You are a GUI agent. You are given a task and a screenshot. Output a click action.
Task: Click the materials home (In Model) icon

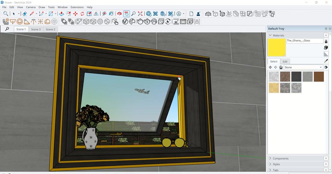tap(281, 67)
